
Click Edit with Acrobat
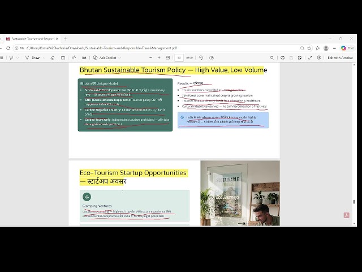pyautogui.click(x=340, y=58)
